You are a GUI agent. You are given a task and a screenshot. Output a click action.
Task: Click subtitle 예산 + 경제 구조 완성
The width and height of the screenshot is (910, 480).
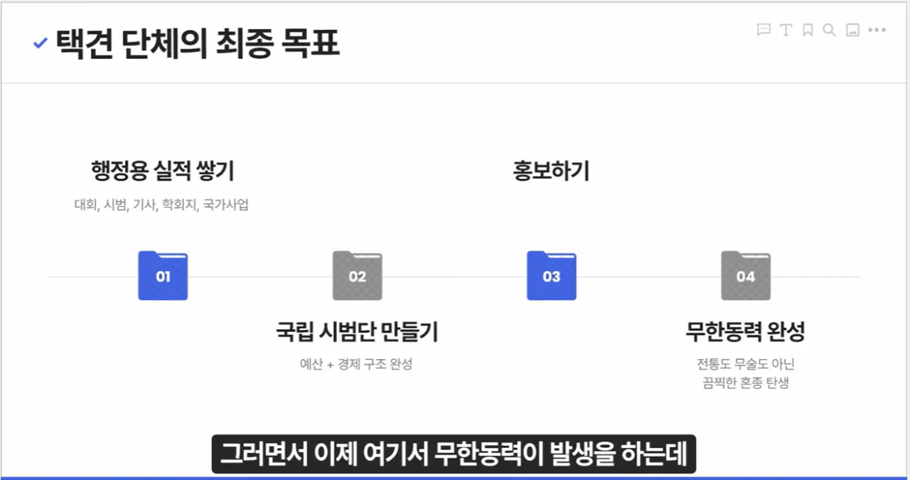[356, 365]
